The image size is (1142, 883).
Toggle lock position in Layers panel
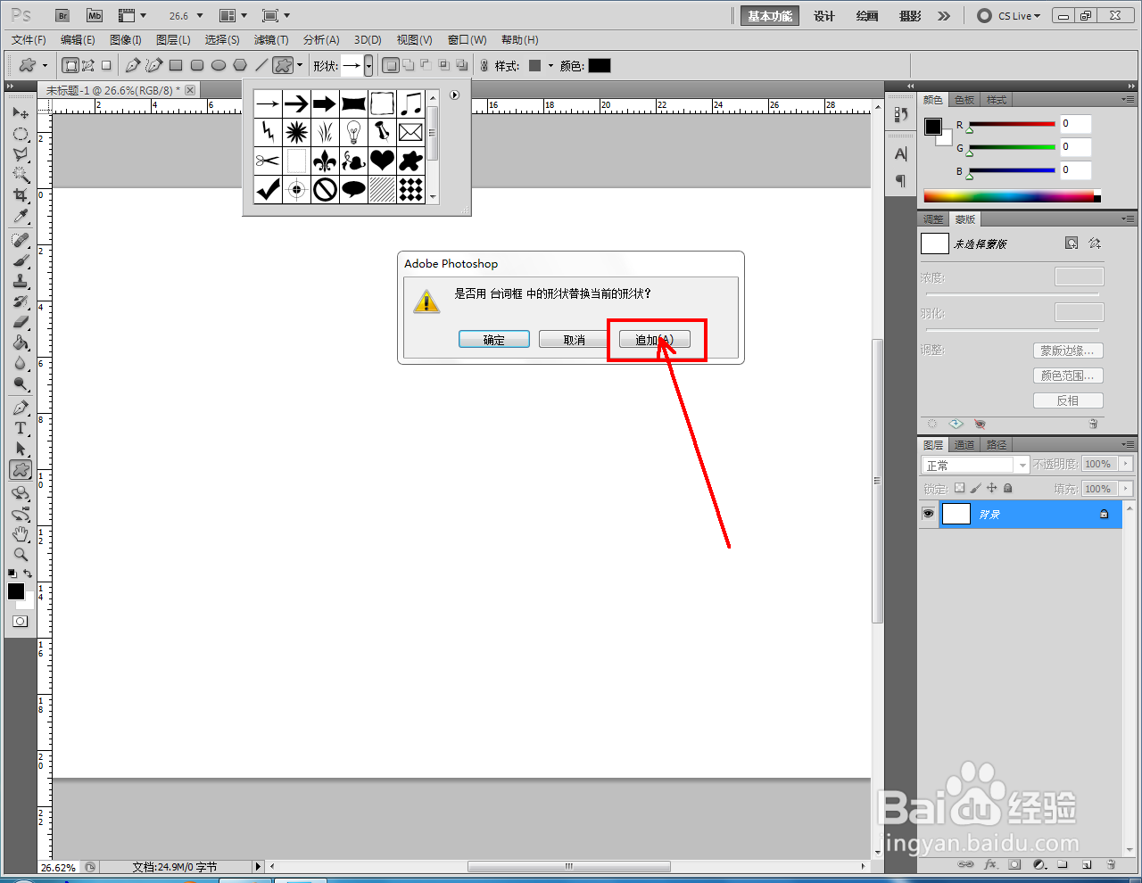[991, 488]
